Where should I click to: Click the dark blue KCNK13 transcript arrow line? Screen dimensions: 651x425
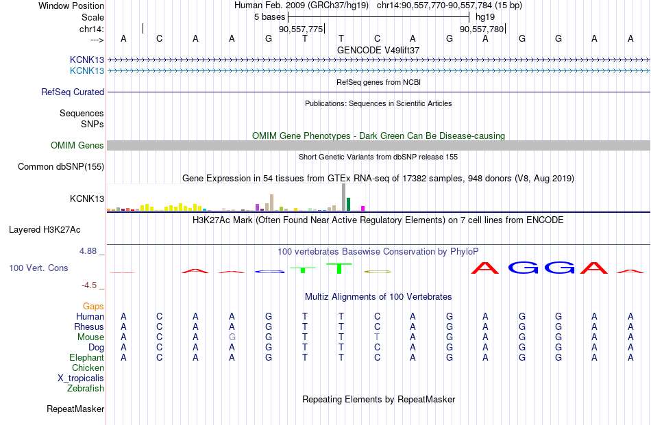[378, 60]
